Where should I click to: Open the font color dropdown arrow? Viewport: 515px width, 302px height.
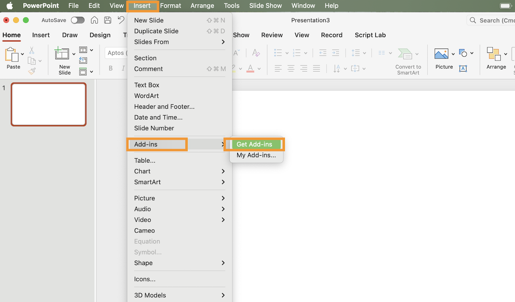259,69
